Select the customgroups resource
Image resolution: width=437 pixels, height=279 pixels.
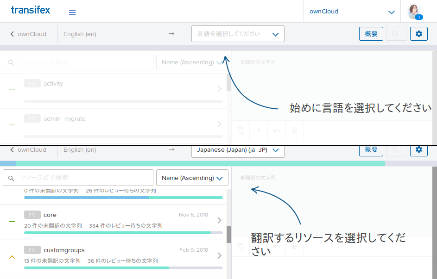click(113, 258)
